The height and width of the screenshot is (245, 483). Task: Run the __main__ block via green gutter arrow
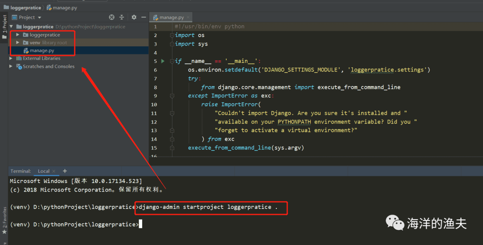pos(163,61)
